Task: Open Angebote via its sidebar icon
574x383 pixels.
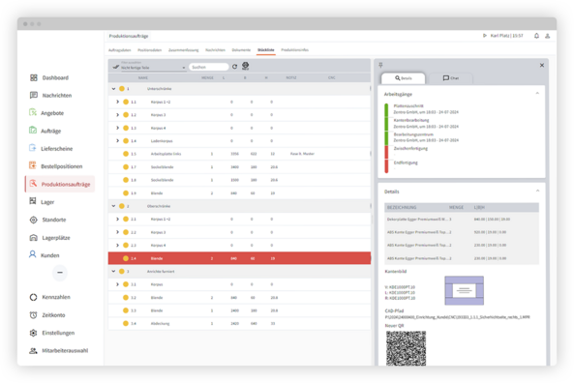Action: pyautogui.click(x=33, y=112)
